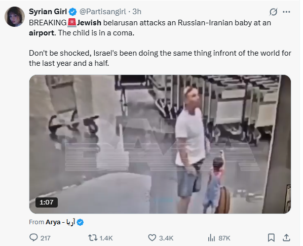The image size is (303, 246).
Task: Open the @Partisangirl handle link
Action: pos(103,12)
